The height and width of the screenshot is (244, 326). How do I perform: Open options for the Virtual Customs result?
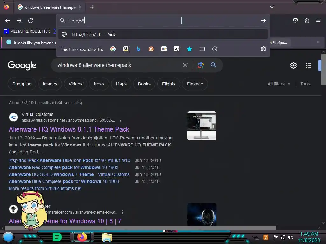120,120
